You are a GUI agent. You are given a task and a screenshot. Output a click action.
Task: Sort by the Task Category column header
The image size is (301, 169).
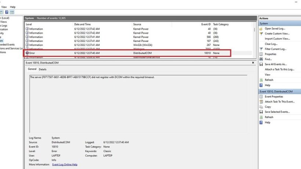coord(232,24)
